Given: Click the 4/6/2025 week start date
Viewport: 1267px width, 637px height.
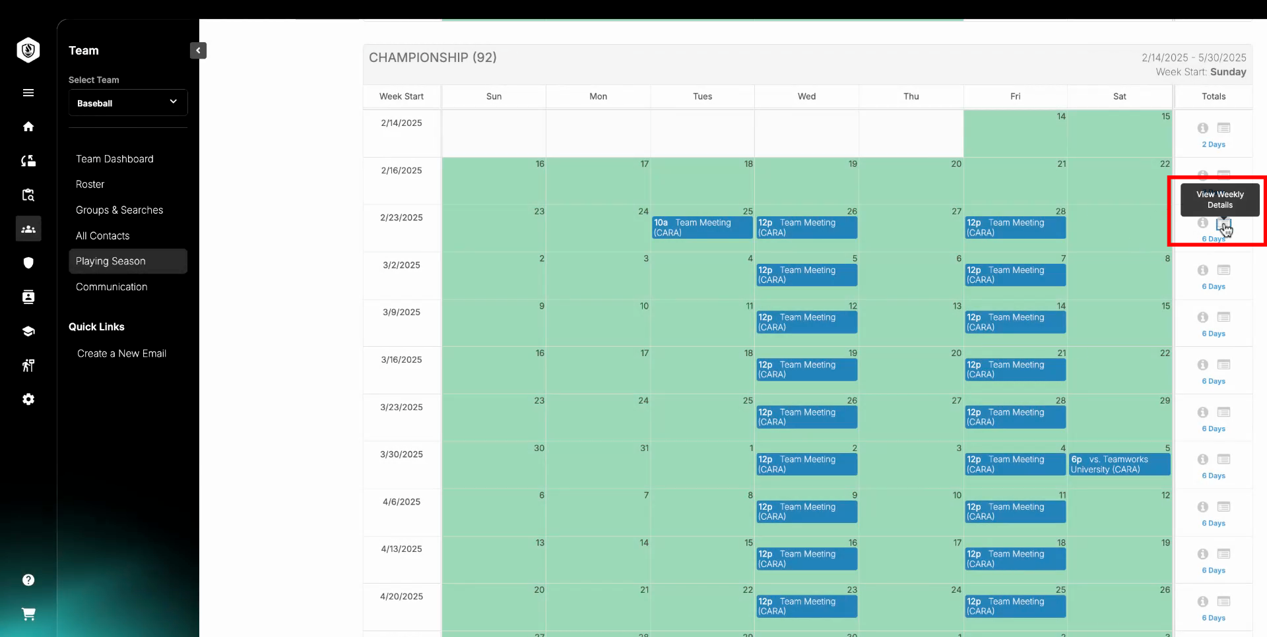Looking at the screenshot, I should 401,502.
